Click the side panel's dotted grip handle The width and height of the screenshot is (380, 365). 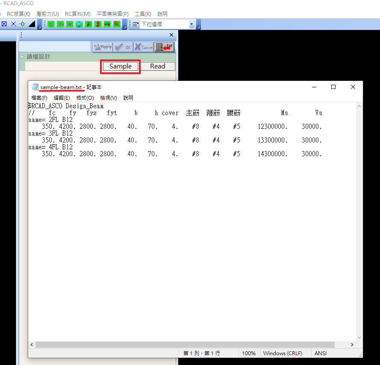coord(21,35)
